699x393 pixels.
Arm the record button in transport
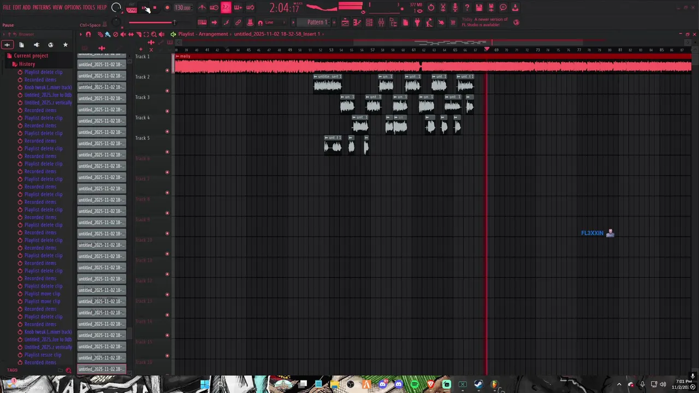point(167,8)
